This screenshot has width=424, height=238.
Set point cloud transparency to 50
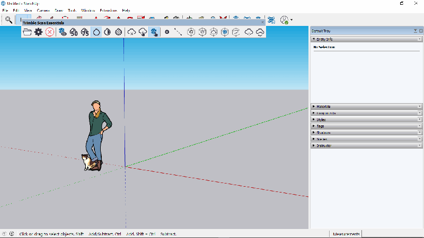point(74,32)
